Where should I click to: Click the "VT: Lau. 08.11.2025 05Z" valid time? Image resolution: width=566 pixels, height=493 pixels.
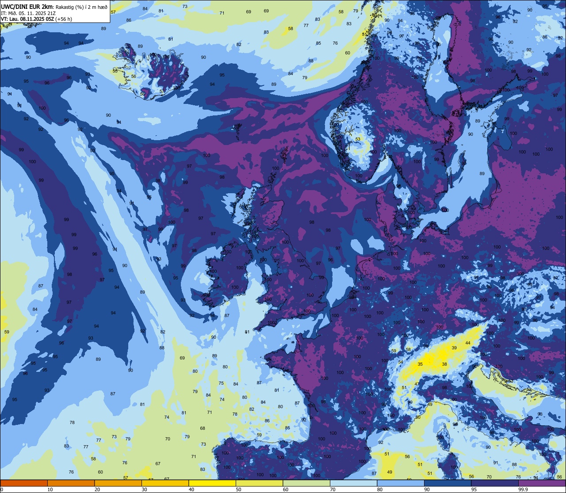27,19
